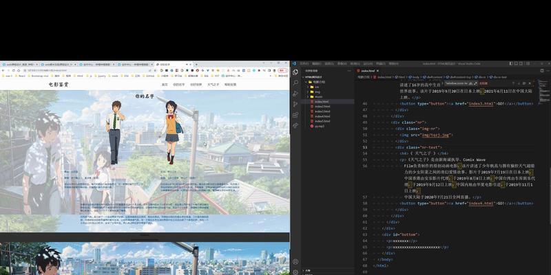Click 首页 in the webpage navigation
Viewport: 551px width, 275px height.
165,85
